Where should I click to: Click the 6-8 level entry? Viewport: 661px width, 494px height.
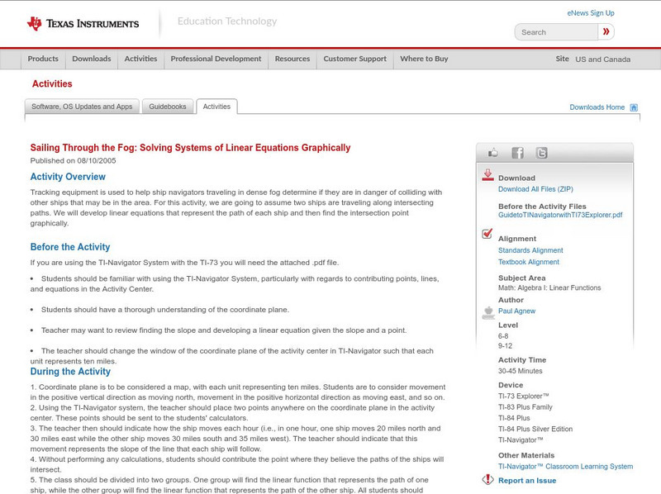click(503, 336)
